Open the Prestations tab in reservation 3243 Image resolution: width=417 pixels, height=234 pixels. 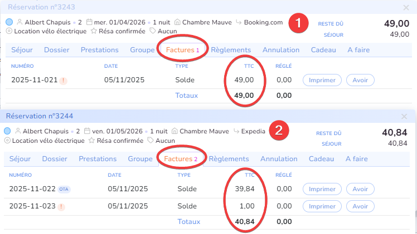100,49
